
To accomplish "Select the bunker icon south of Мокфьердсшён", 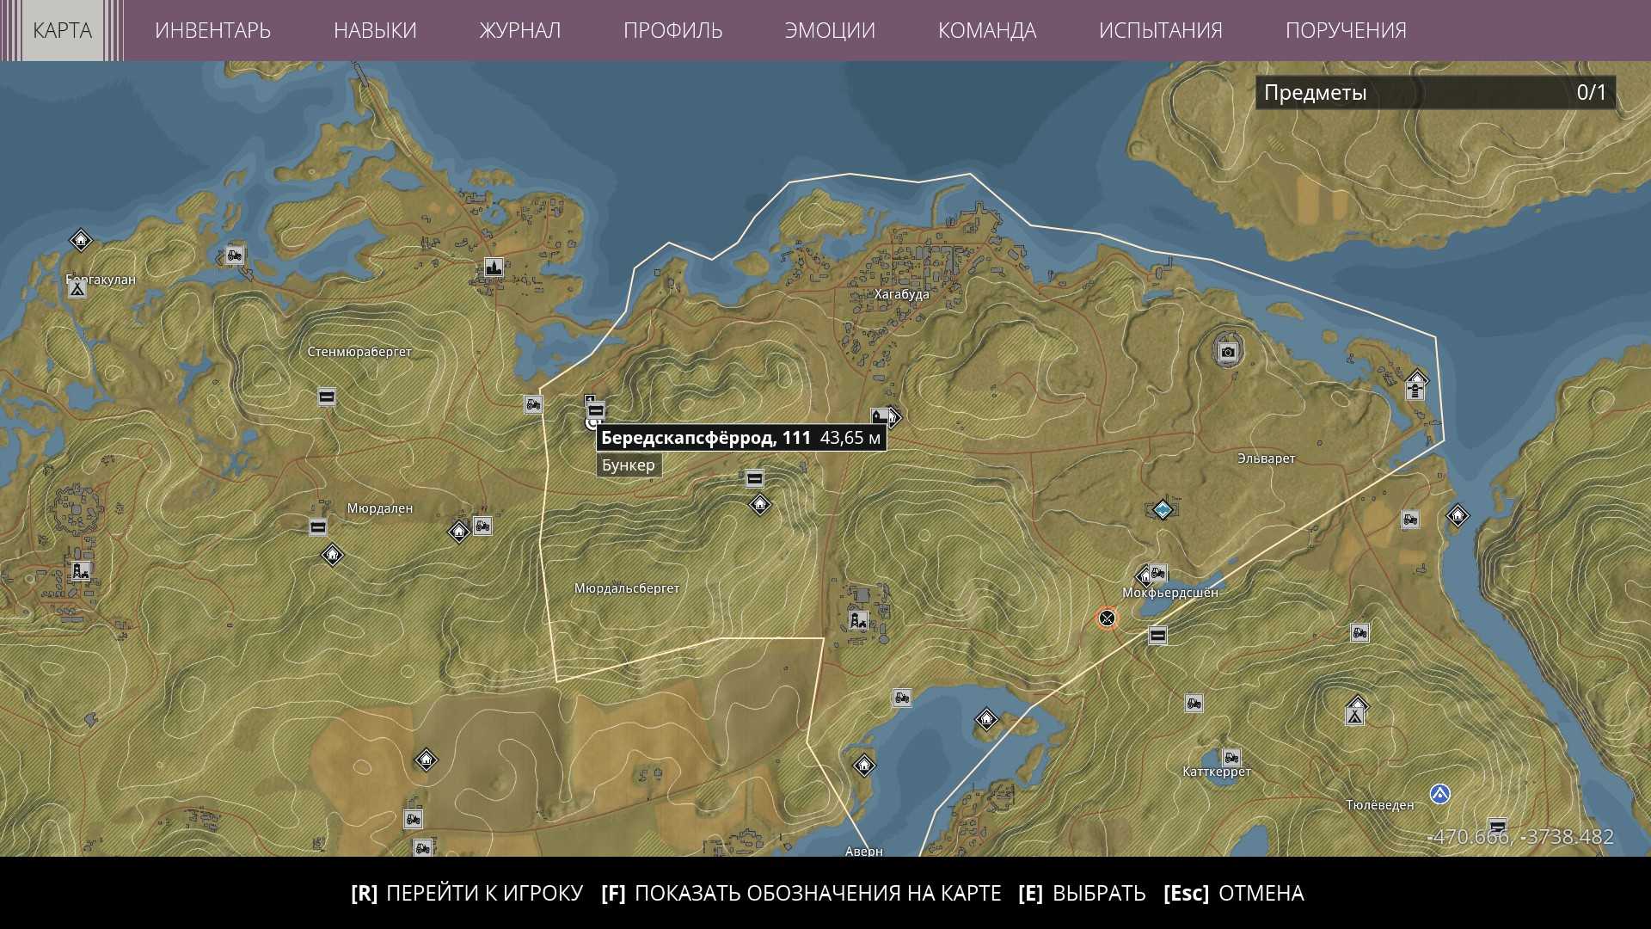I will point(1157,636).
